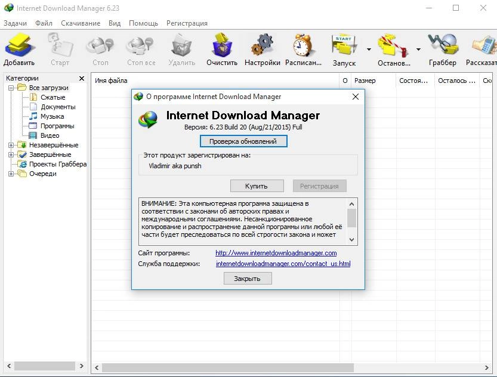Click the Удалить toolbar icon
This screenshot has width=497, height=377.
pos(181,45)
